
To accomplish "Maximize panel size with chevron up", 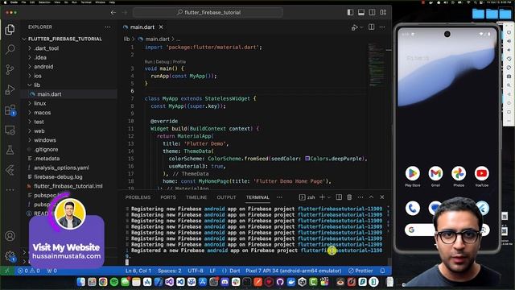I will pyautogui.click(x=371, y=197).
